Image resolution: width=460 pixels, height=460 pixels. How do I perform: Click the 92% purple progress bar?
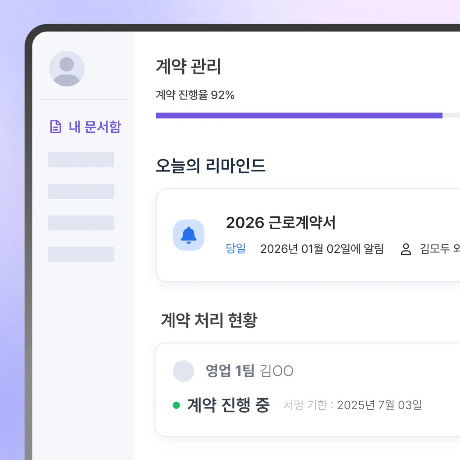298,115
